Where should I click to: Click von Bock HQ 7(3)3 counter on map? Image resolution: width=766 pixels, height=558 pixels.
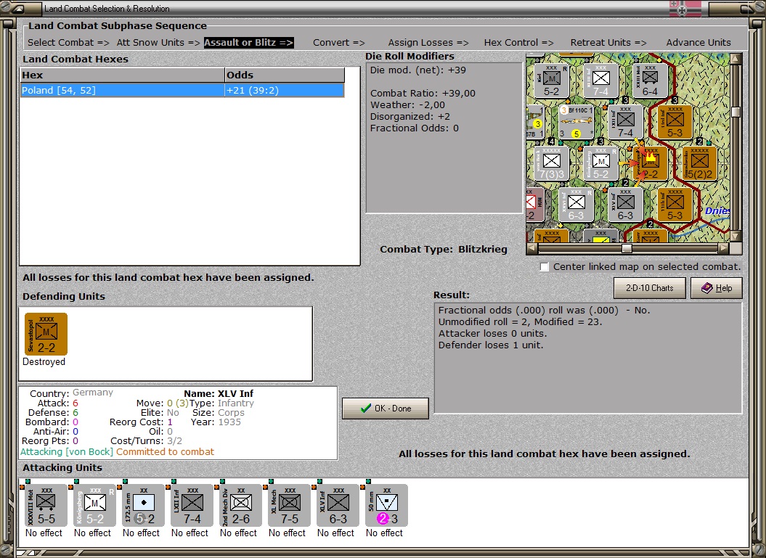point(551,163)
